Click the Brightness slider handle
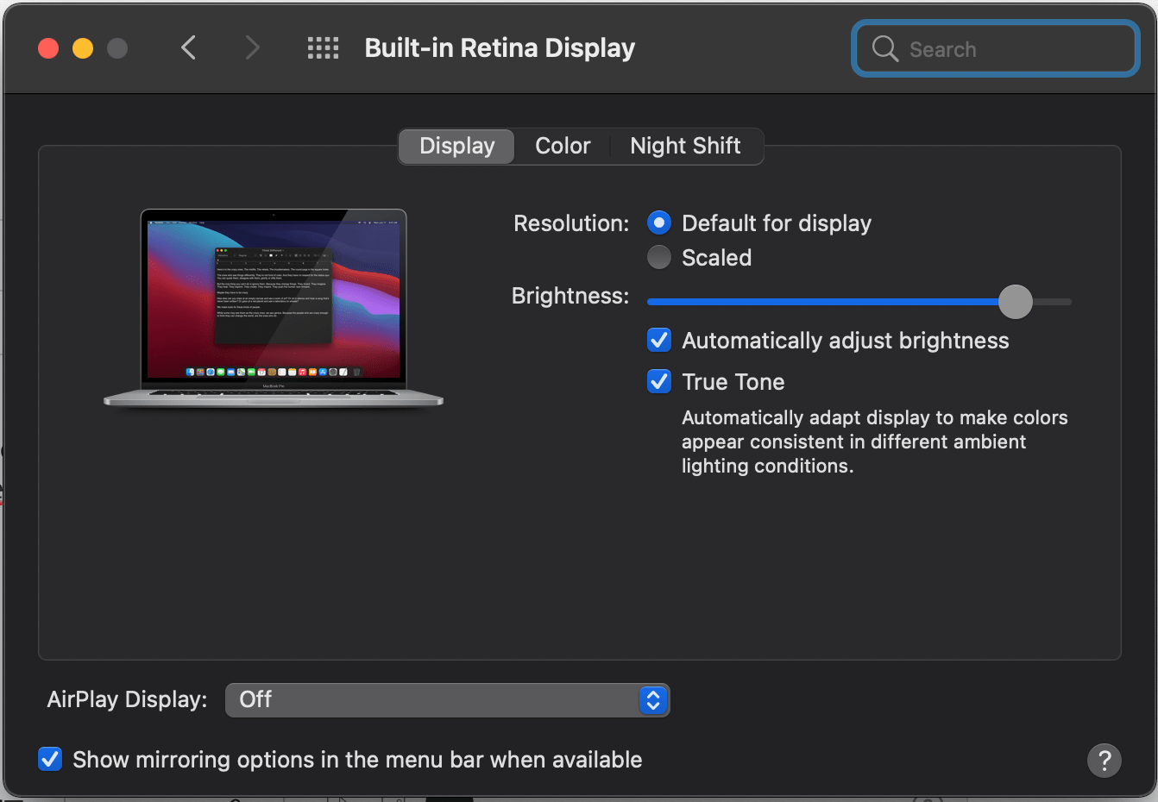The height and width of the screenshot is (802, 1158). tap(1016, 302)
